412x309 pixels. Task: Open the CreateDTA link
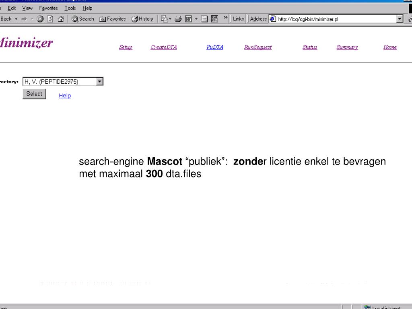pos(164,47)
